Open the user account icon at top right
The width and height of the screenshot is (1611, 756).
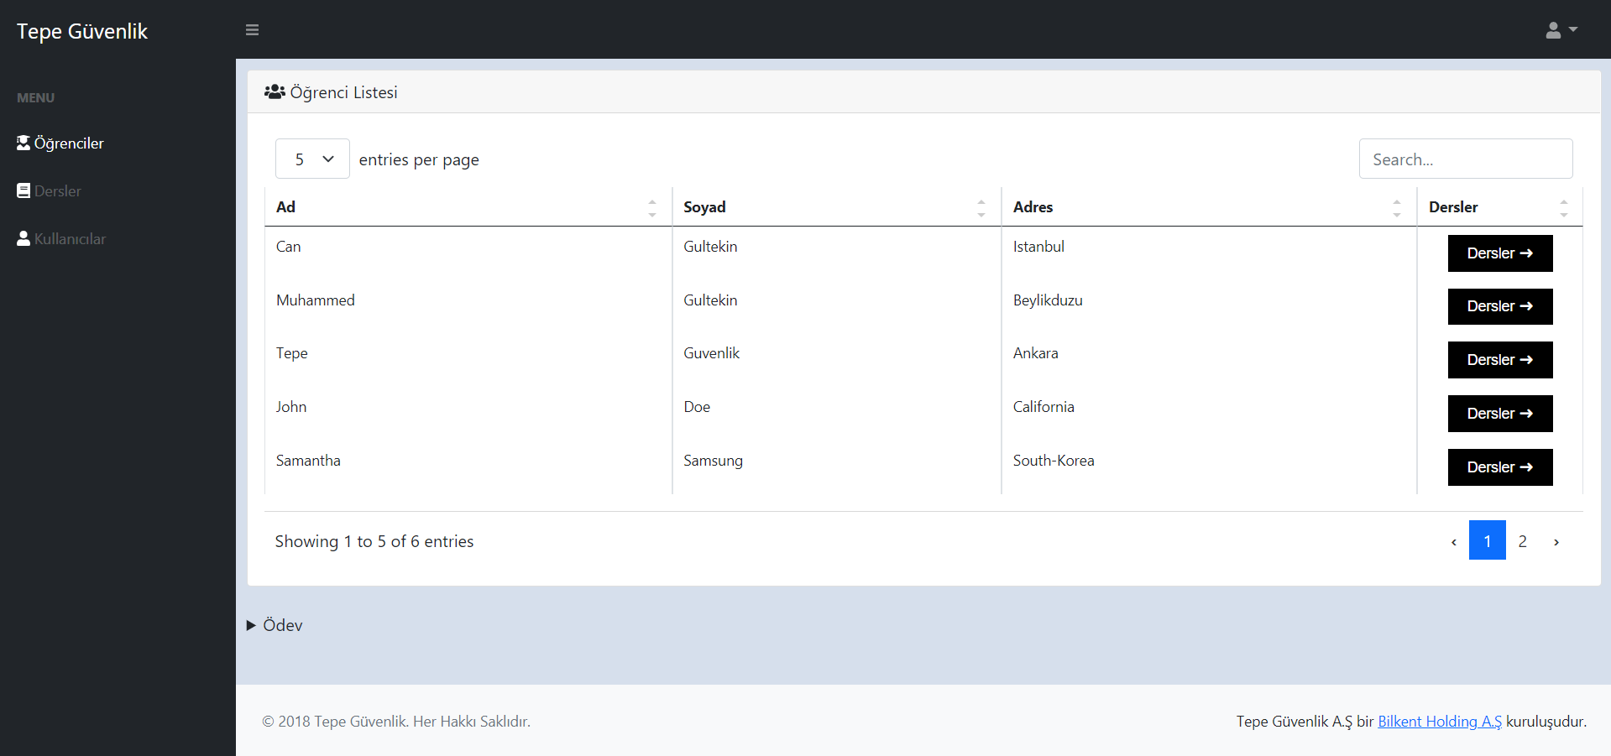point(1552,30)
